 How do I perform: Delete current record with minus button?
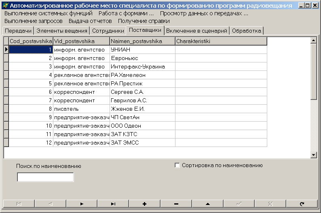tap(176, 204)
